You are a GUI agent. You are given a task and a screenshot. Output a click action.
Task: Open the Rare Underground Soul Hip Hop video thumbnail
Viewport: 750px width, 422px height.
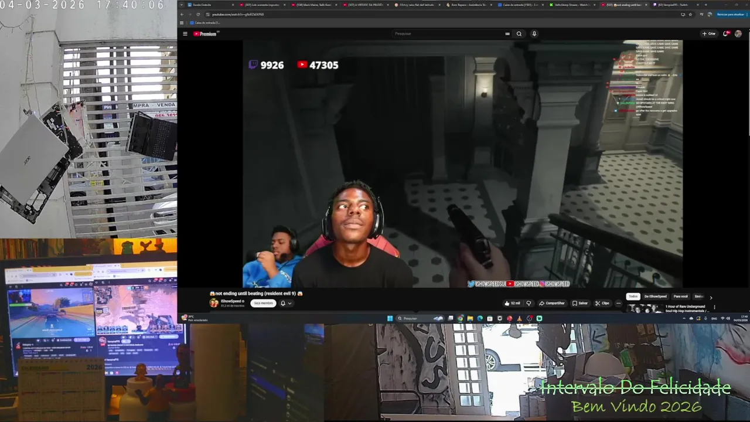645,308
